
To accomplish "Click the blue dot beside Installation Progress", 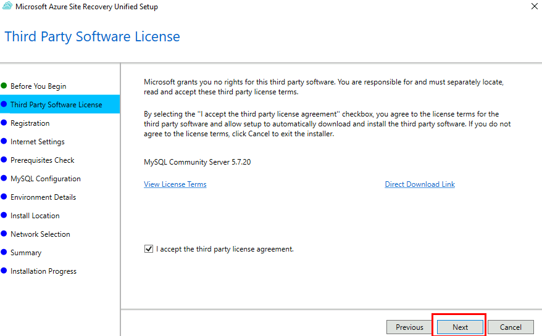I will click(x=4, y=271).
